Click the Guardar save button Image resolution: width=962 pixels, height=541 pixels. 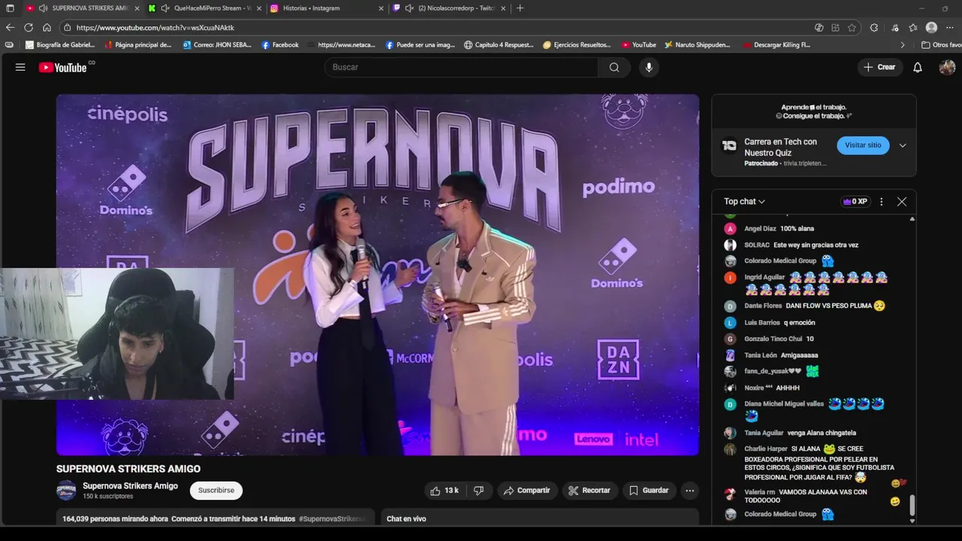[649, 491]
